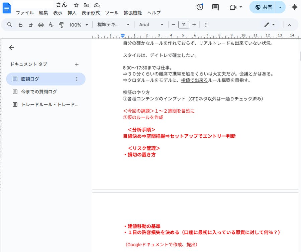Open the comments speech bubble icon
This screenshot has width=301, height=252.
pos(216,7)
